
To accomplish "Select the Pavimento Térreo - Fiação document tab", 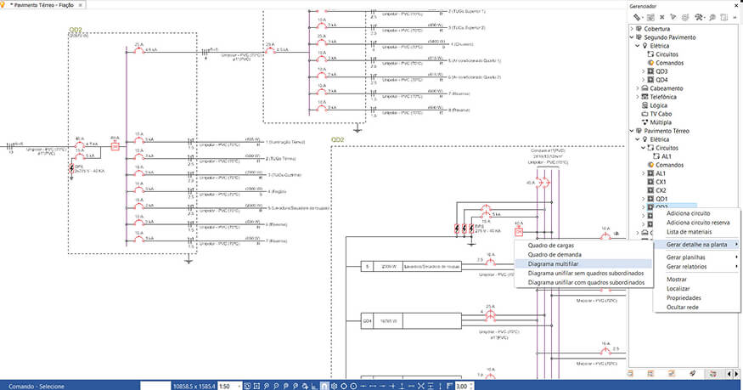I will click(42, 5).
